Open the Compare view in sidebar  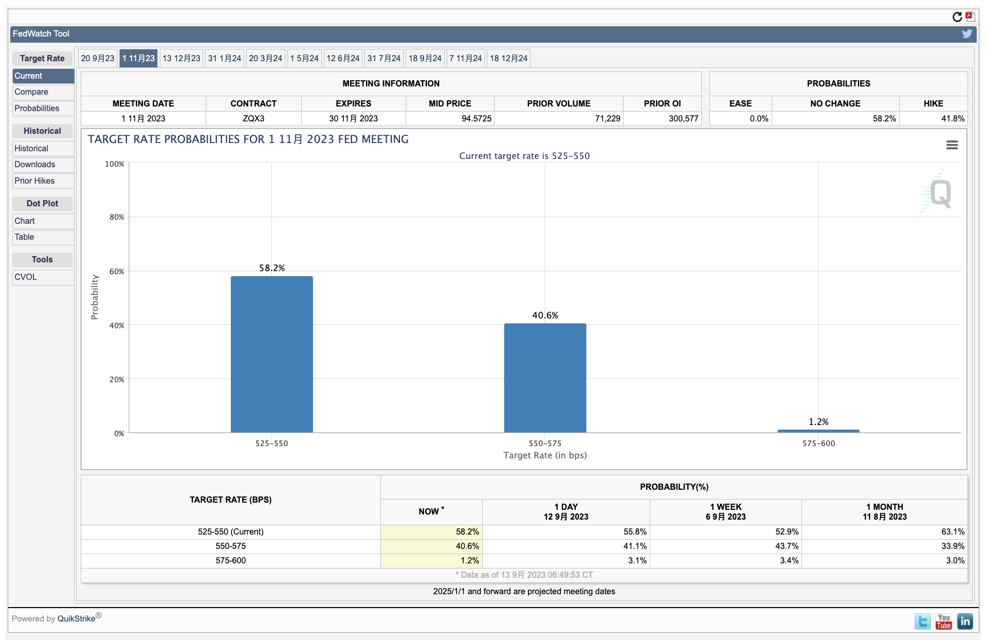pyautogui.click(x=31, y=92)
